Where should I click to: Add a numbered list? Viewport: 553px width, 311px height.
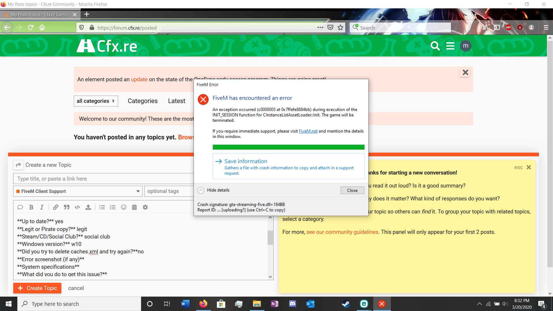click(x=113, y=207)
